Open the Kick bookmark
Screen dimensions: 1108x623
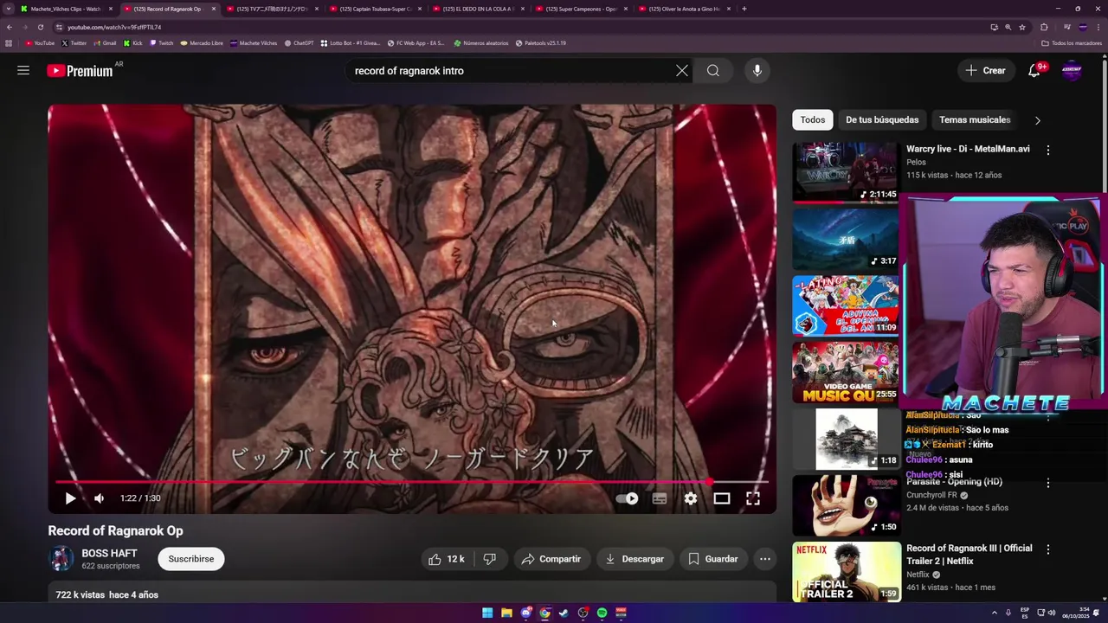[x=132, y=42]
